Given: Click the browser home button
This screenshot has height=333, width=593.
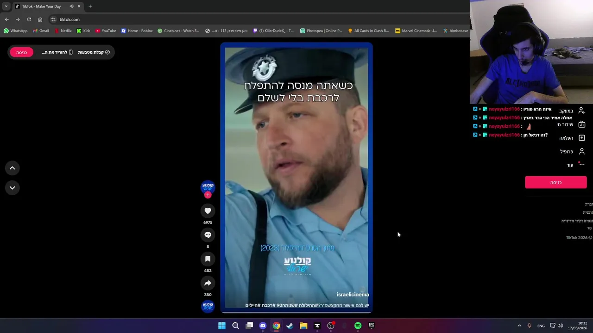Looking at the screenshot, I should [40, 19].
